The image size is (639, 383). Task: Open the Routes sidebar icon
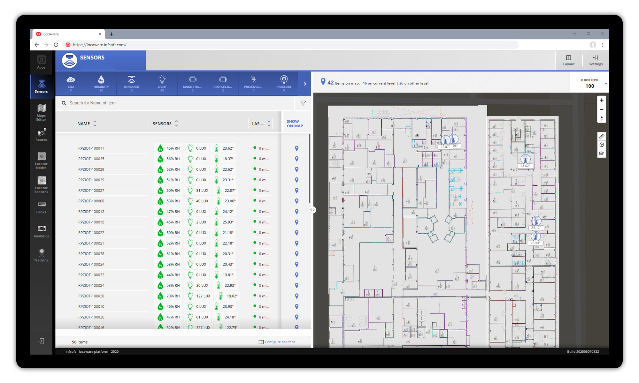coord(41,135)
